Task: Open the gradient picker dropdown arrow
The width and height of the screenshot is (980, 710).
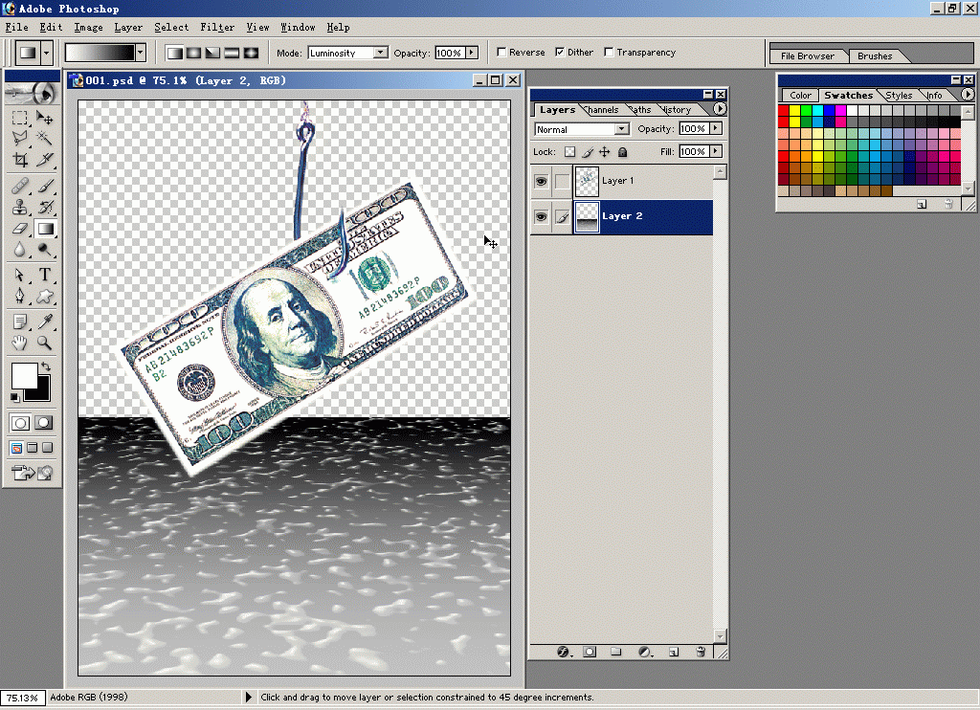Action: coord(141,53)
